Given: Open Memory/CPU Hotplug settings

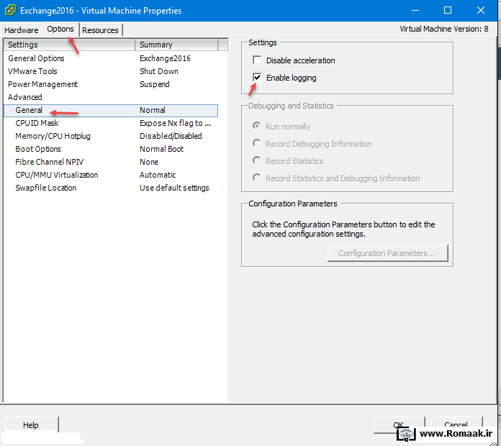Looking at the screenshot, I should [x=111, y=136].
